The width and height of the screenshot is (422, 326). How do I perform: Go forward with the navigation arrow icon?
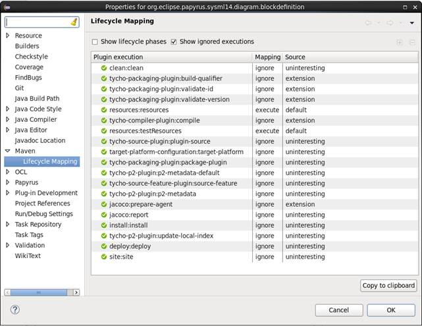[390, 23]
